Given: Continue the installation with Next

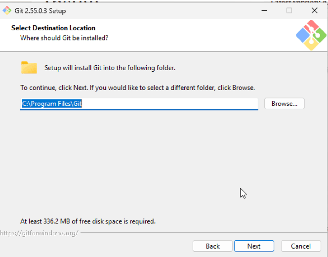Looking at the screenshot, I should pyautogui.click(x=254, y=246).
